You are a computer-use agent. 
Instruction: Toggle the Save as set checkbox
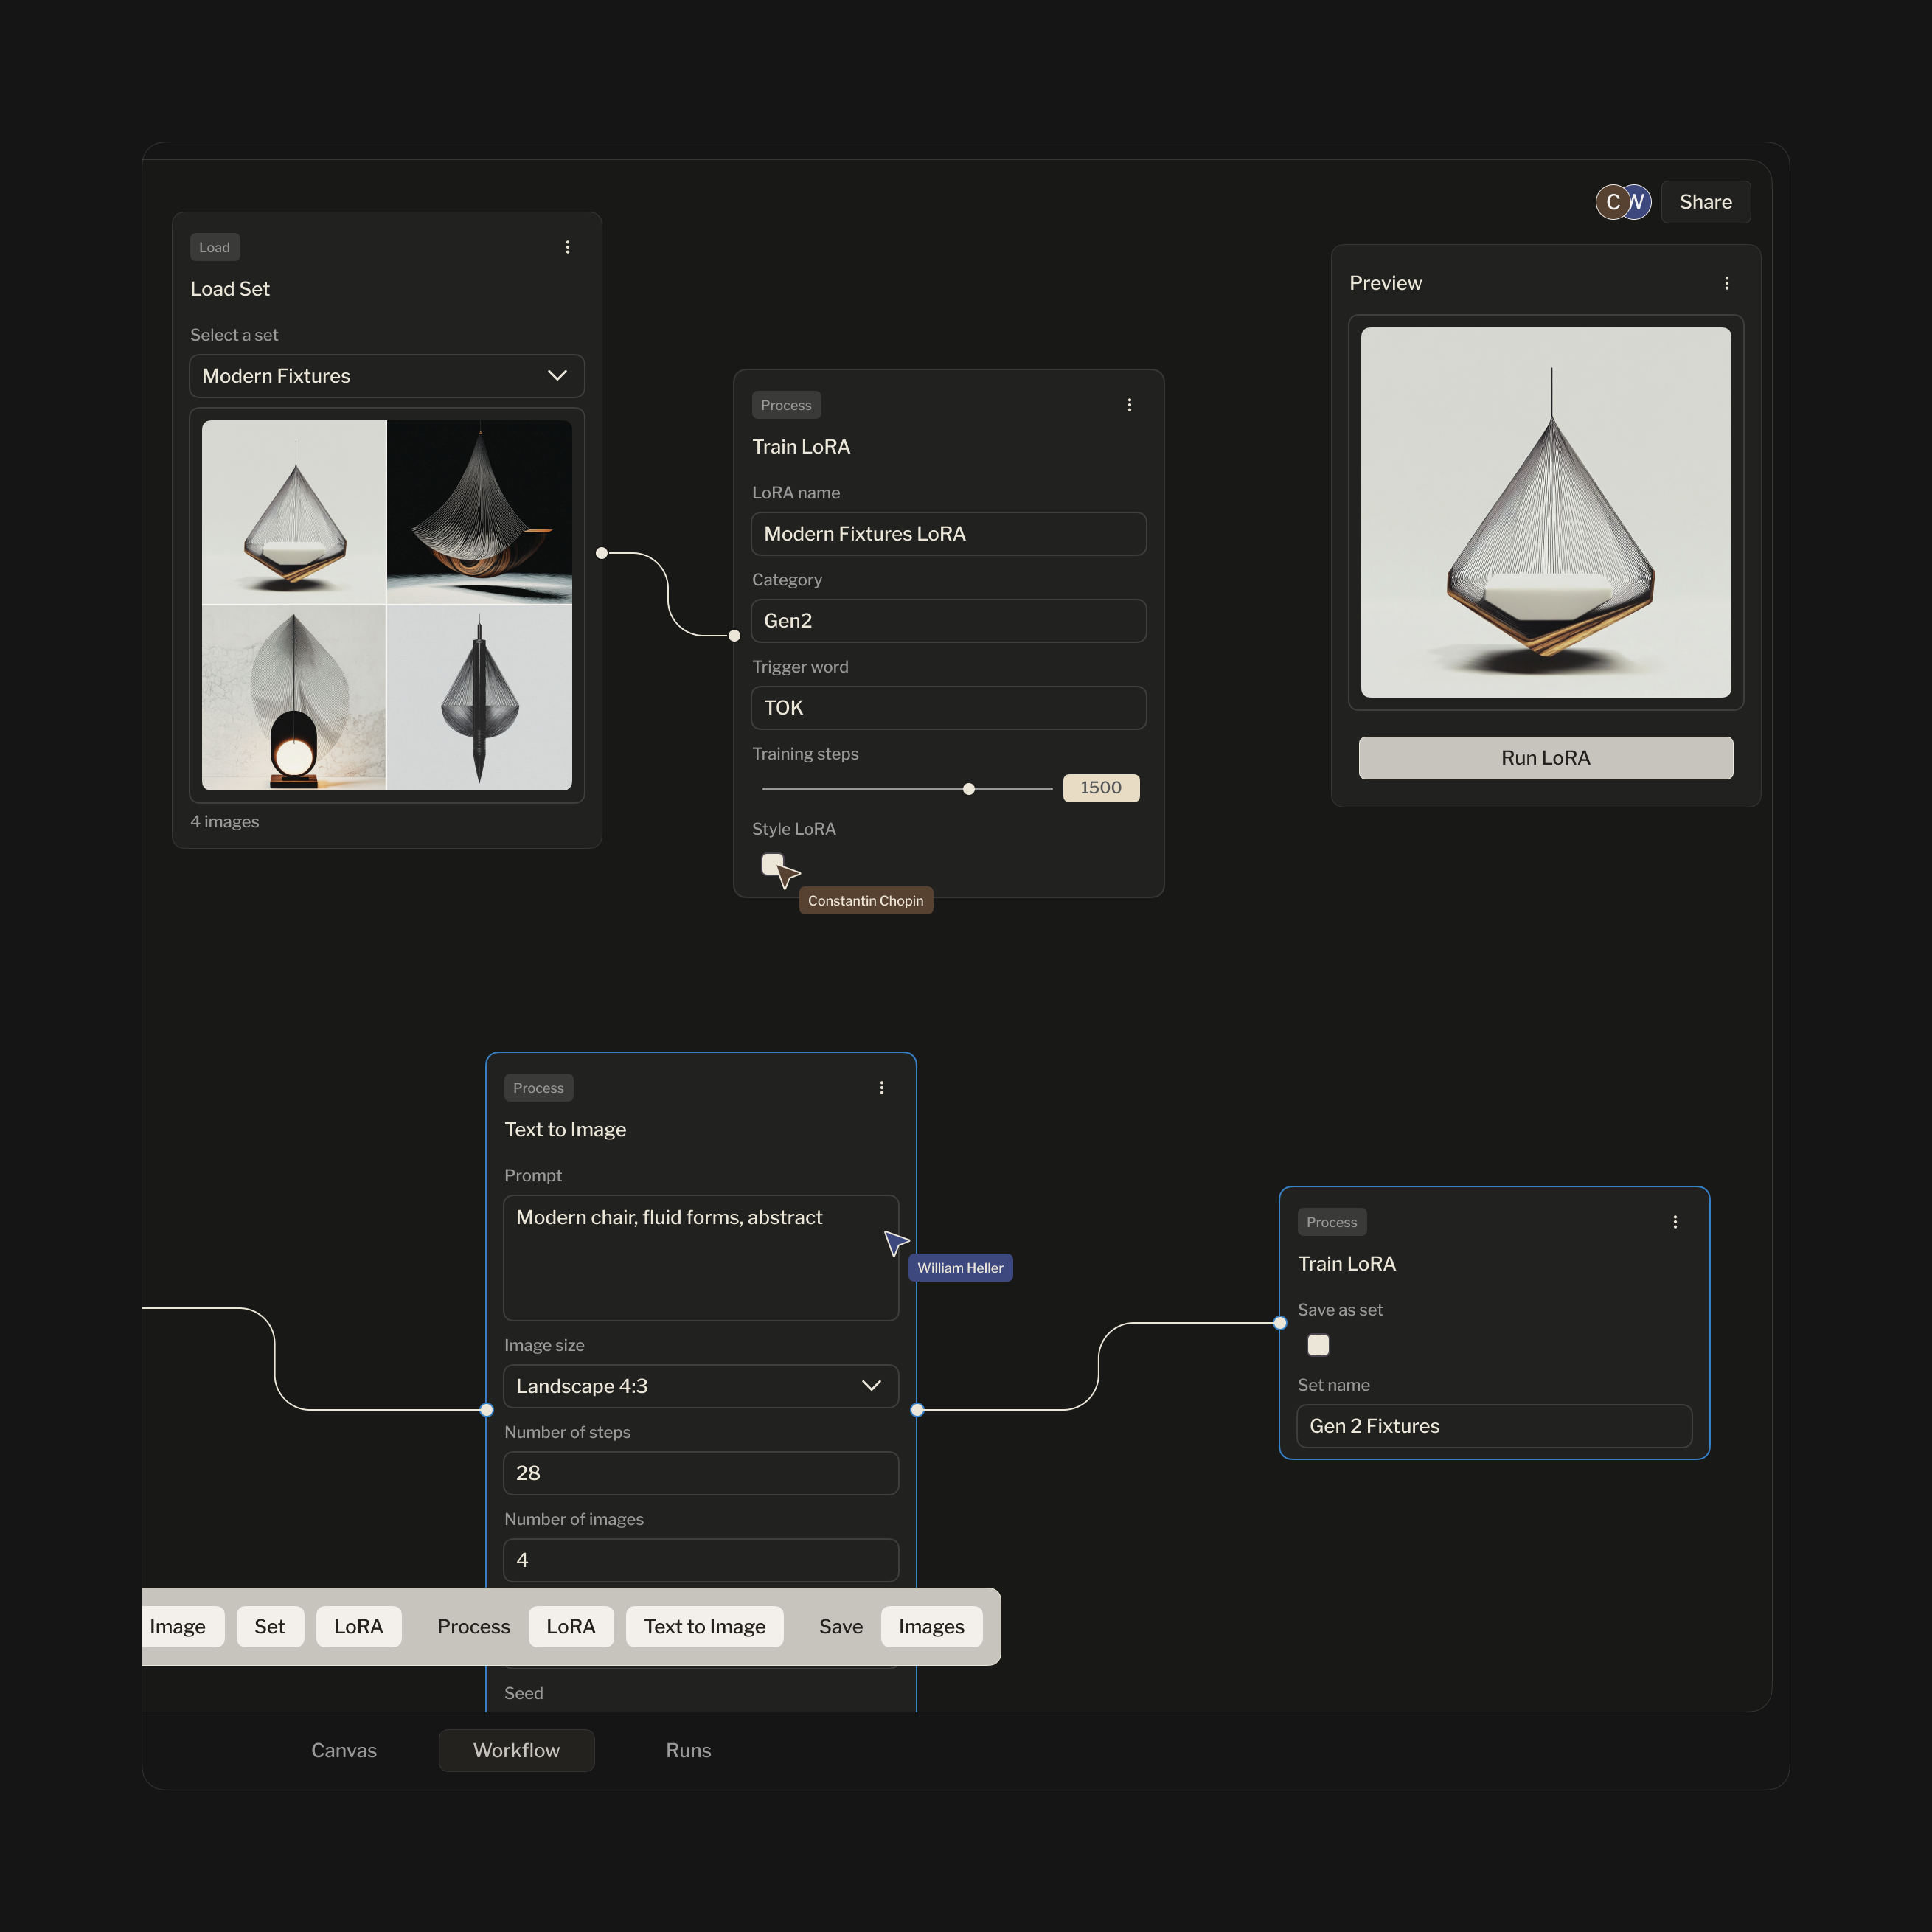1319,1345
